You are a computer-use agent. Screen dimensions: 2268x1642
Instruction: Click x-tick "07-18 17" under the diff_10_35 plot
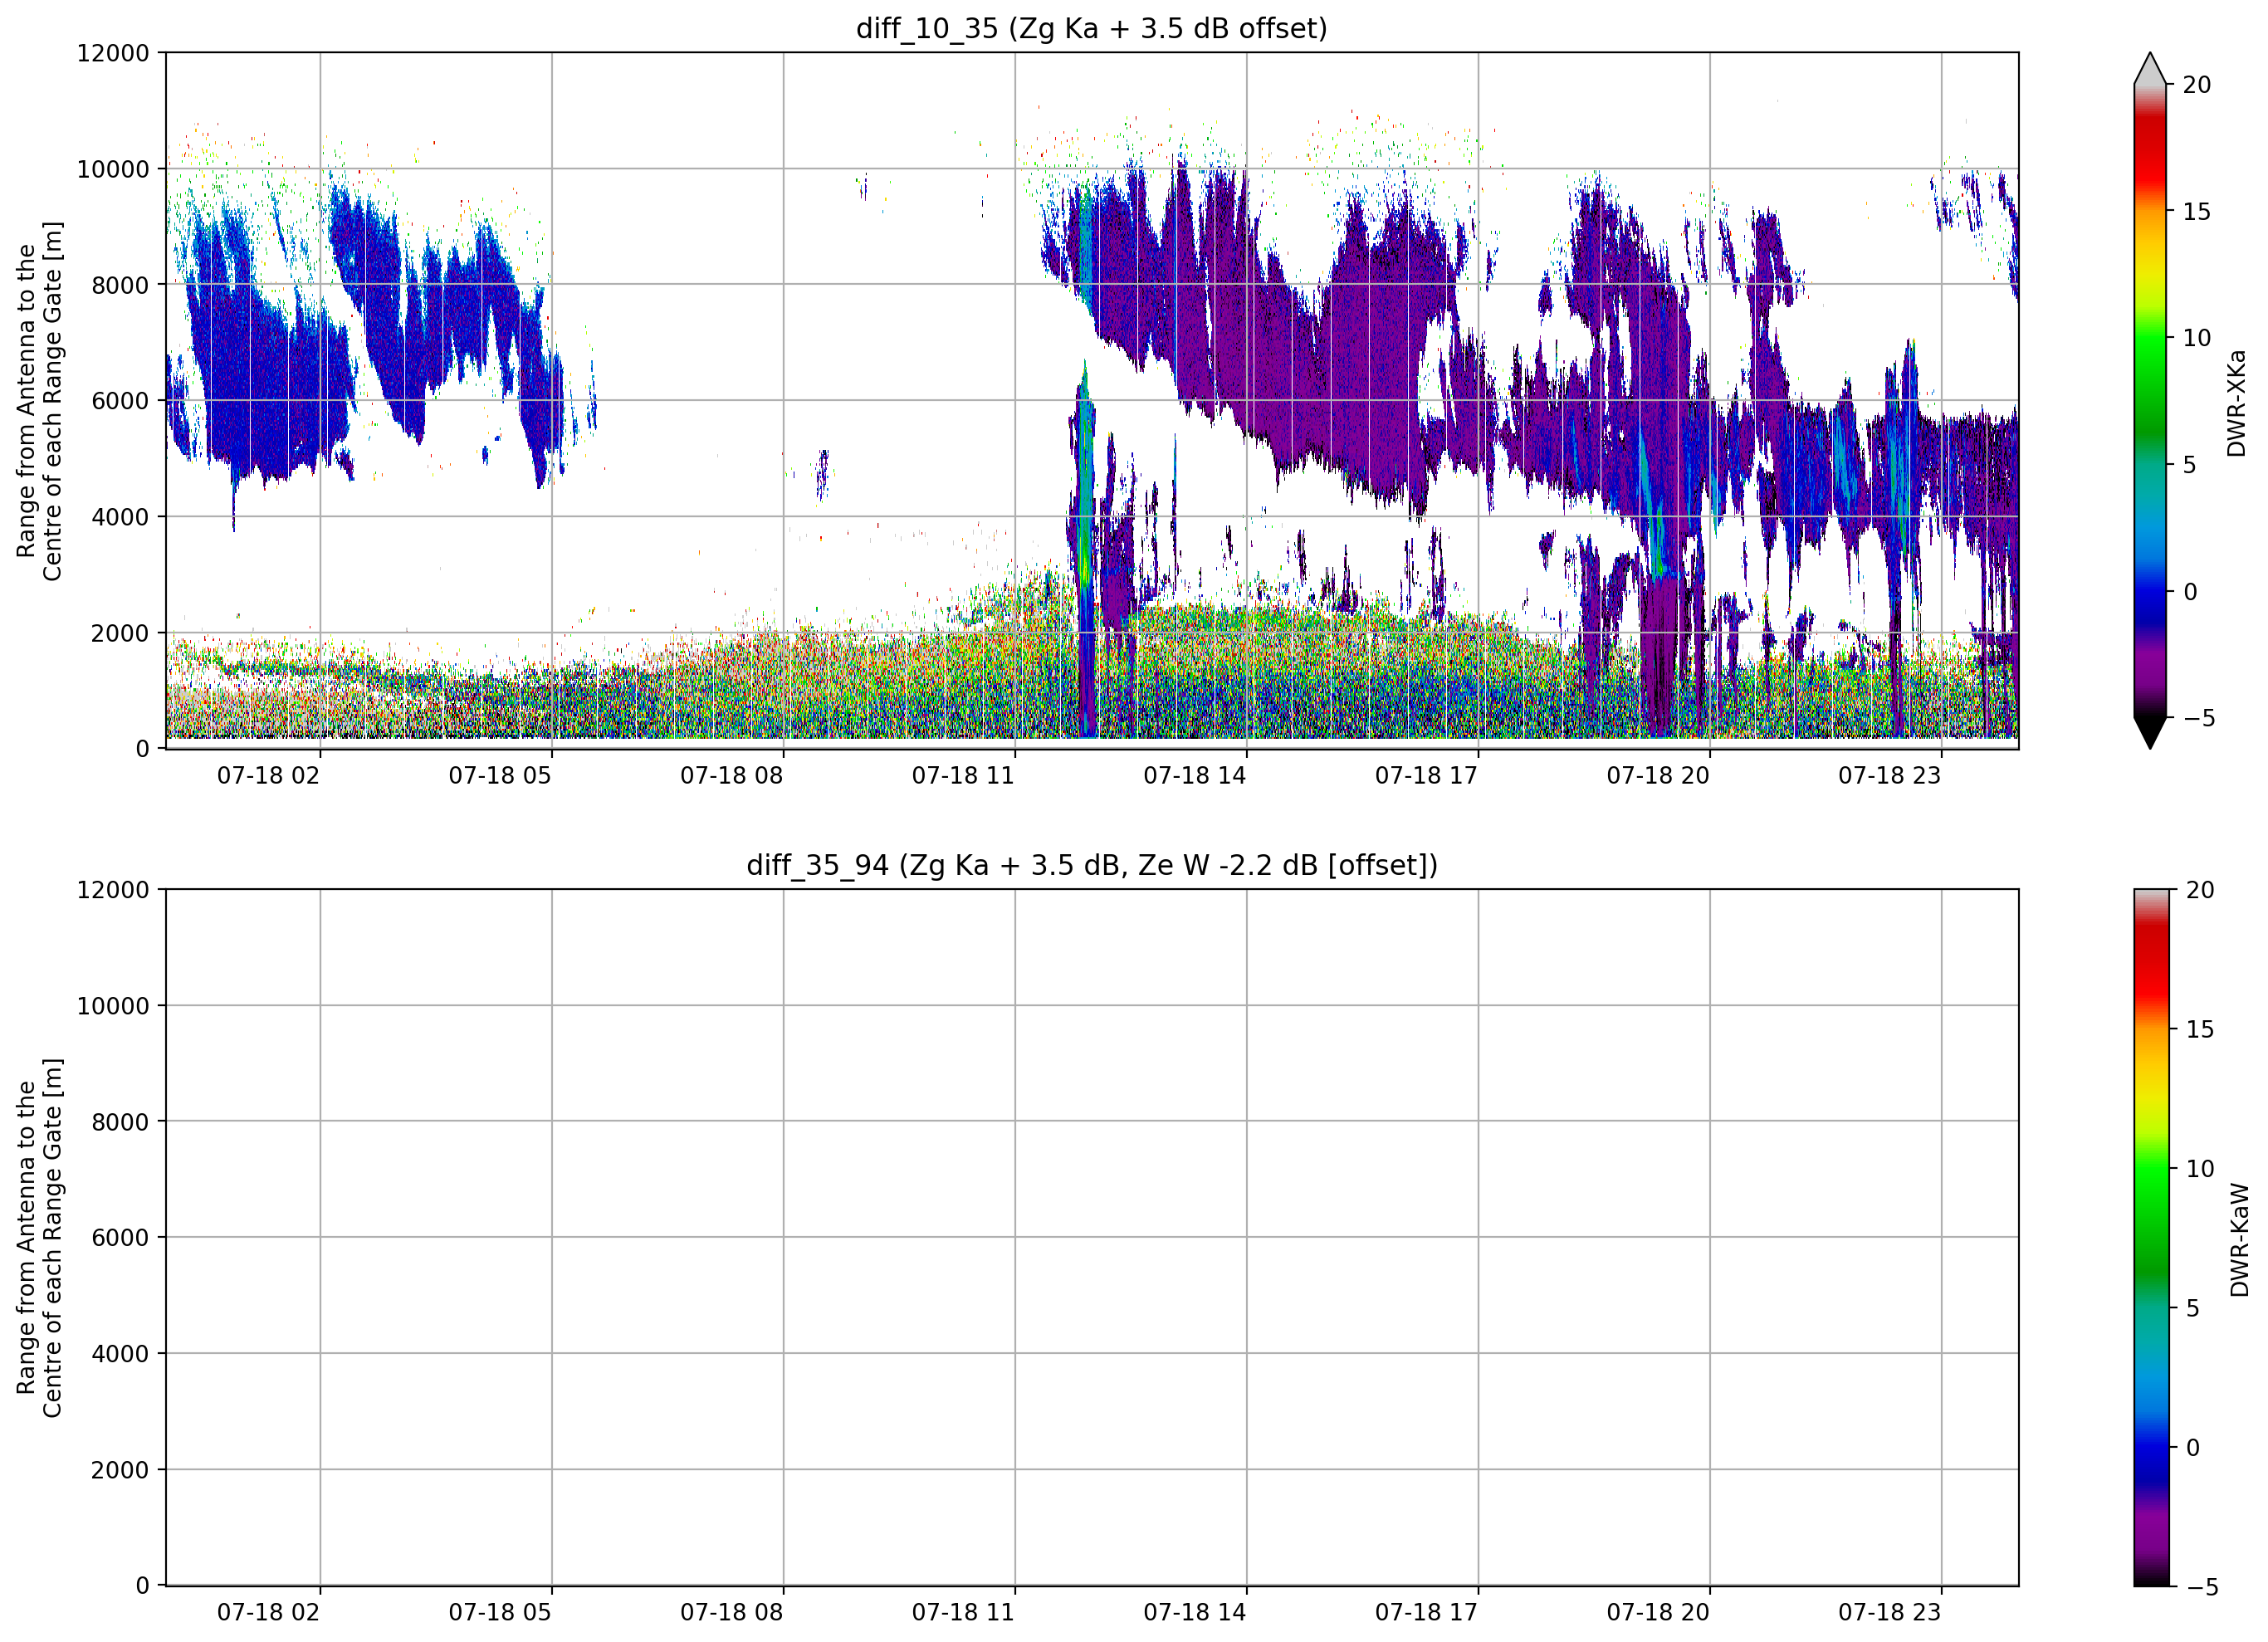click(1426, 776)
